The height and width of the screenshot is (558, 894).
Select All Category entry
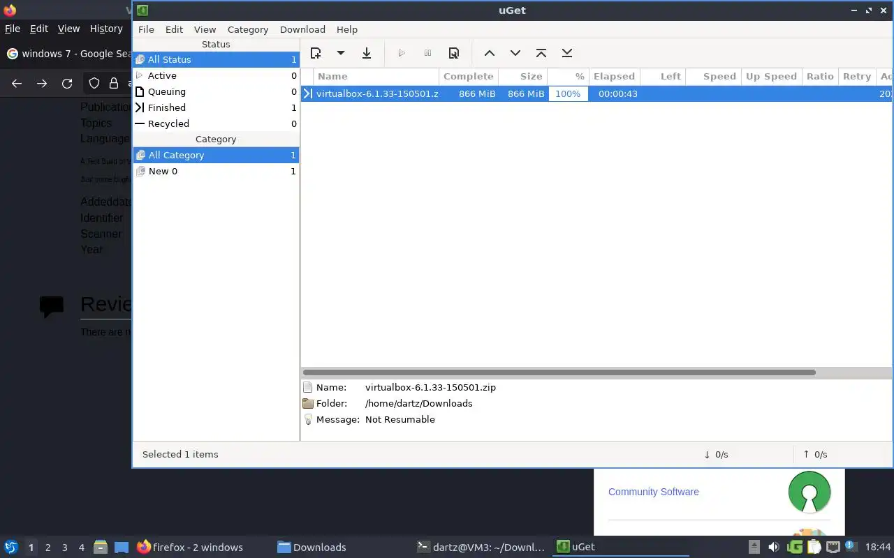[x=216, y=155]
